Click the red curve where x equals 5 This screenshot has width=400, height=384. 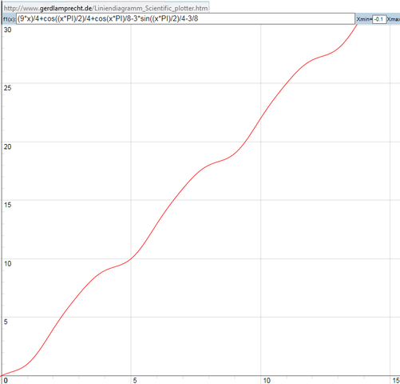click(131, 258)
